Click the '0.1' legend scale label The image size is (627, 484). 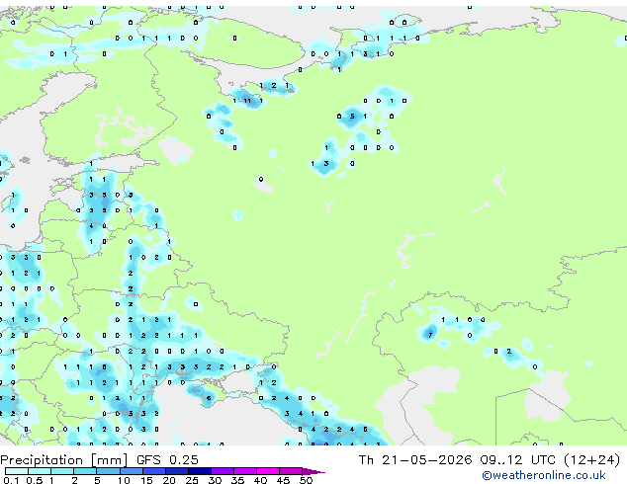pyautogui.click(x=11, y=480)
